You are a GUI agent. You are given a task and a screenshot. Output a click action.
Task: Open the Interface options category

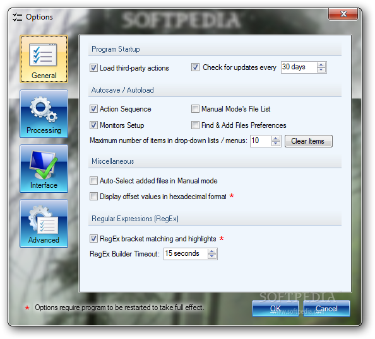click(x=44, y=168)
